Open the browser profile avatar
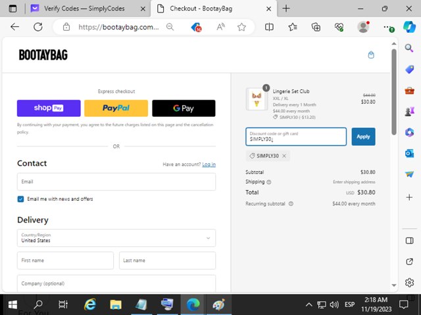The image size is (421, 315). [x=363, y=27]
